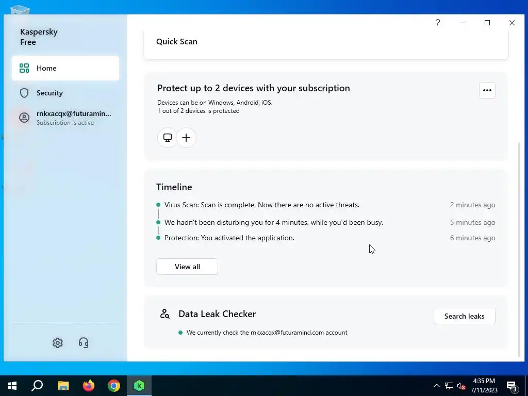Open Settings via the gear icon
Image resolution: width=528 pixels, height=396 pixels.
click(x=58, y=343)
